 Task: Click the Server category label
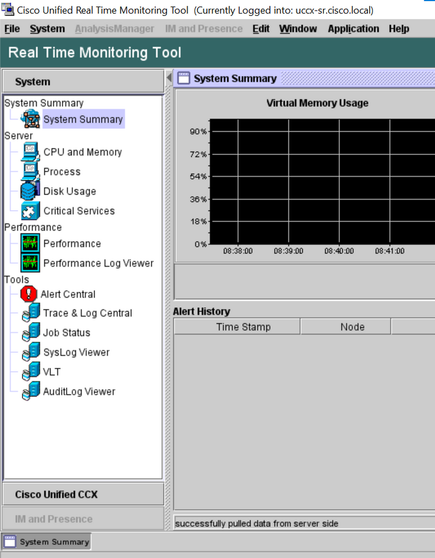click(x=18, y=135)
